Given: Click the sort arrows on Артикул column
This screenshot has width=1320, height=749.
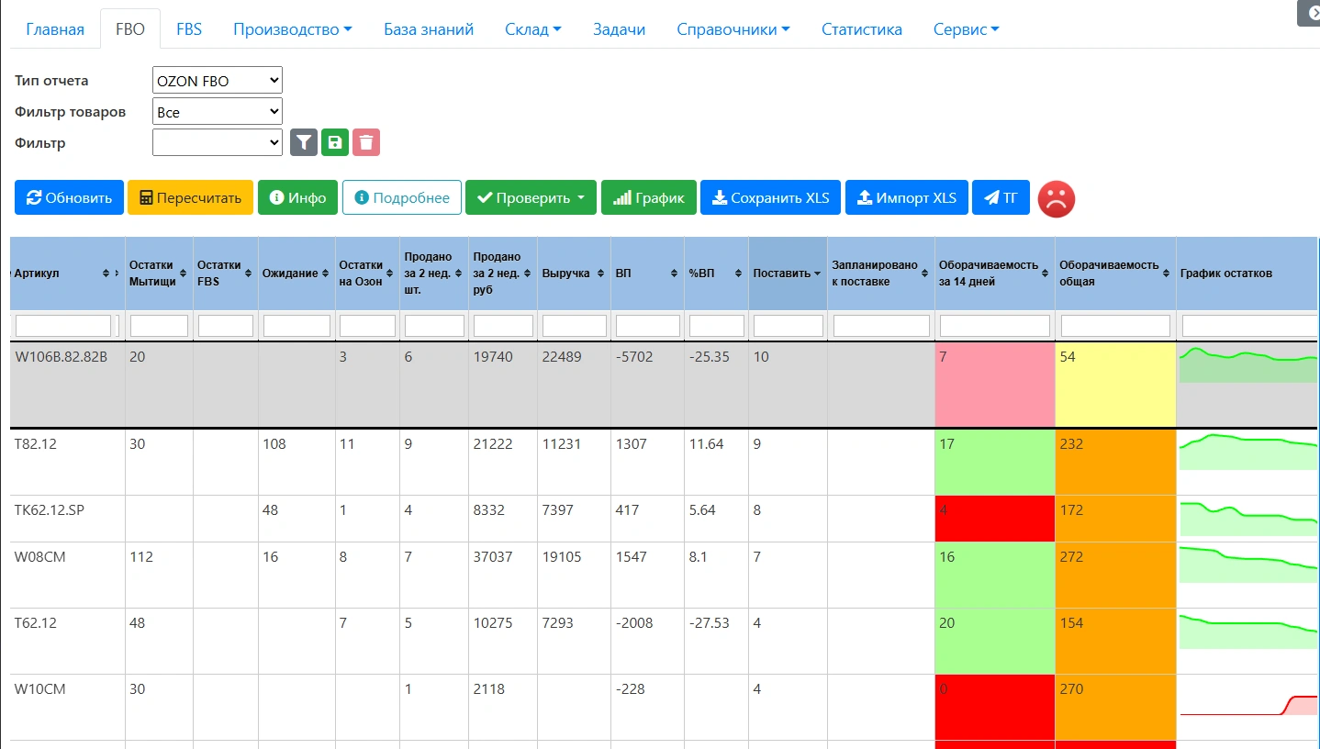Looking at the screenshot, I should [106, 274].
